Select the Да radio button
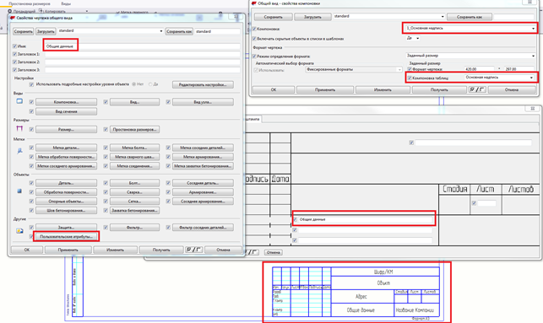The width and height of the screenshot is (543, 323). click(x=150, y=84)
